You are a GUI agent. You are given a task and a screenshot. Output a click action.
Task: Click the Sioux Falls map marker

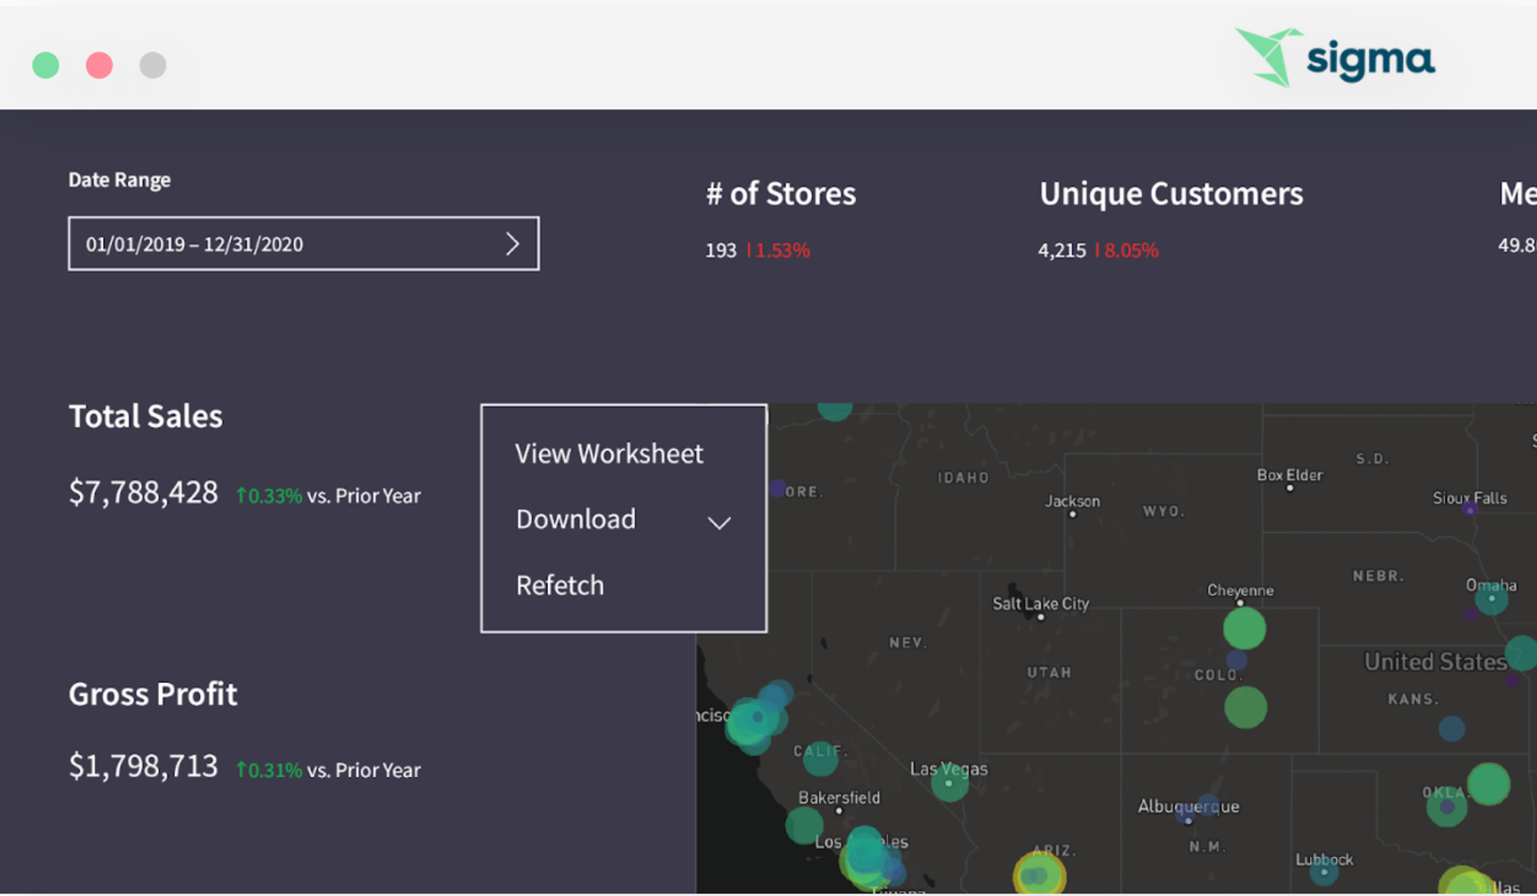pos(1469,509)
